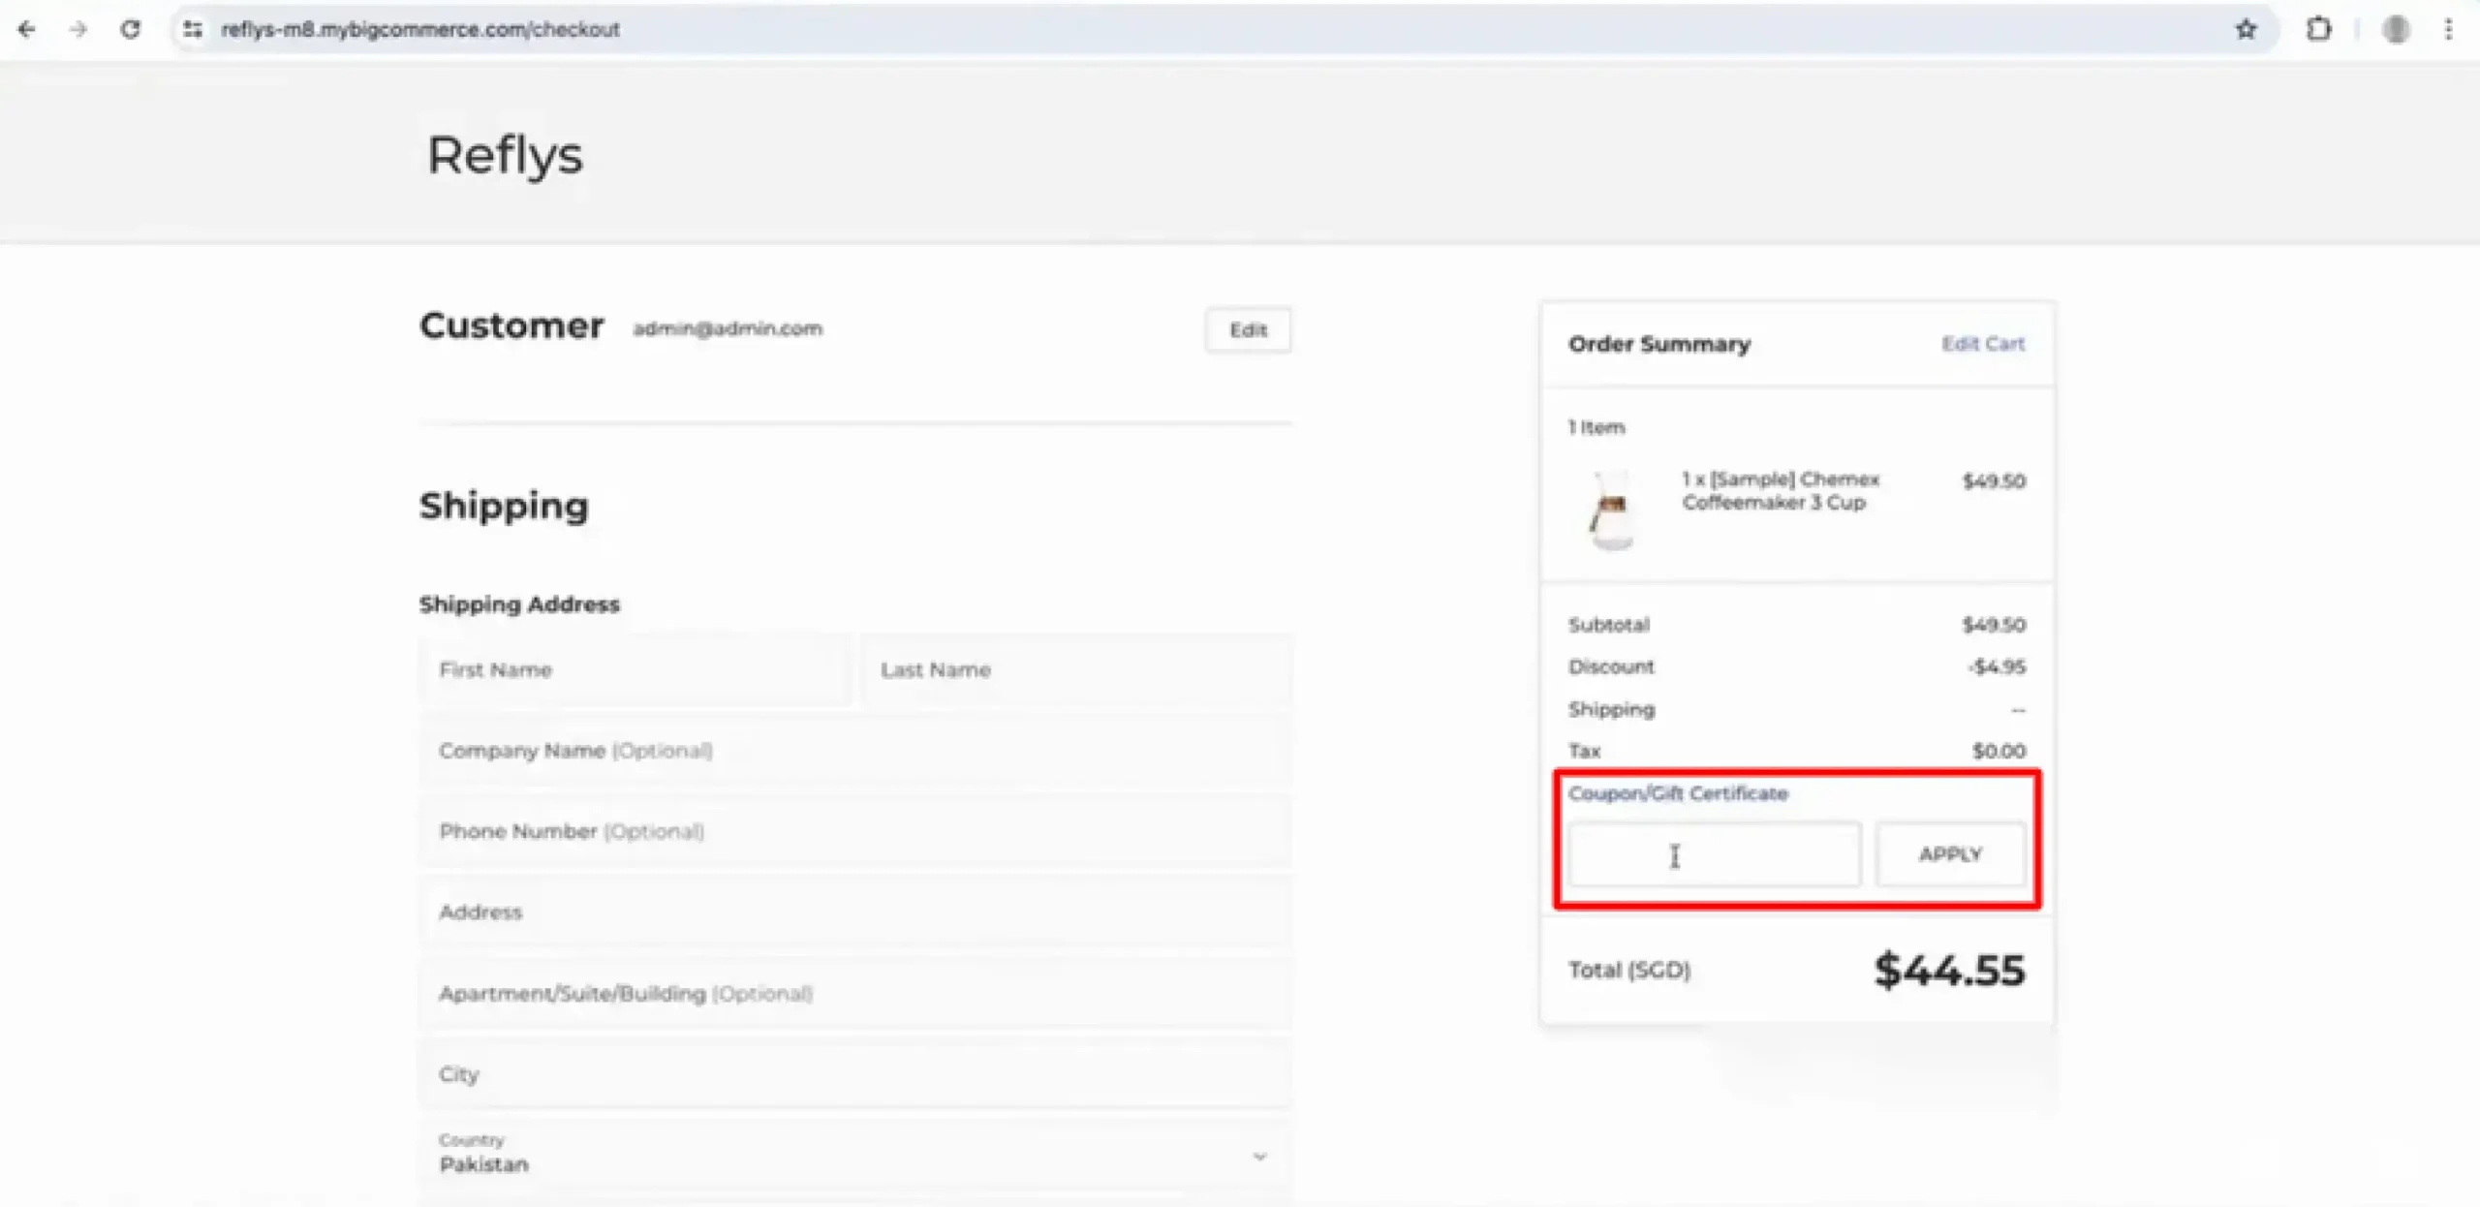Click the browser forward arrow
This screenshot has height=1207, width=2480.
pos(78,29)
